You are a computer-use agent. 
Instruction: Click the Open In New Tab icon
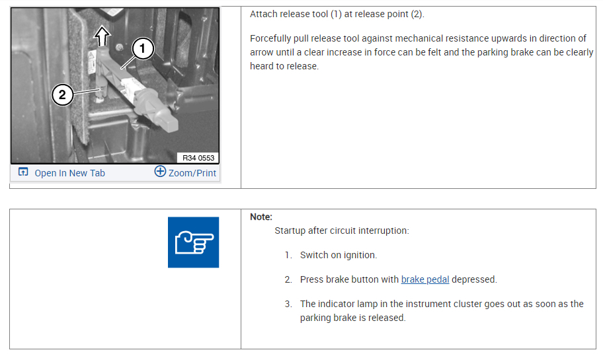pyautogui.click(x=23, y=172)
